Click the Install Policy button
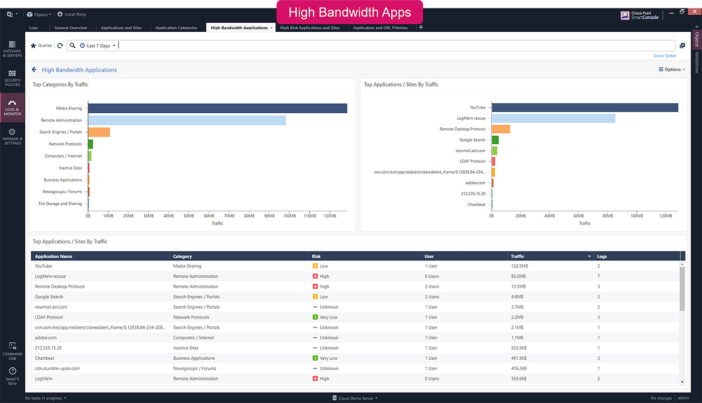The image size is (702, 403). coord(72,14)
